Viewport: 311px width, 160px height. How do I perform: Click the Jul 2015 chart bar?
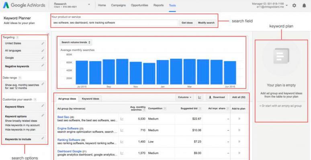coord(82,72)
